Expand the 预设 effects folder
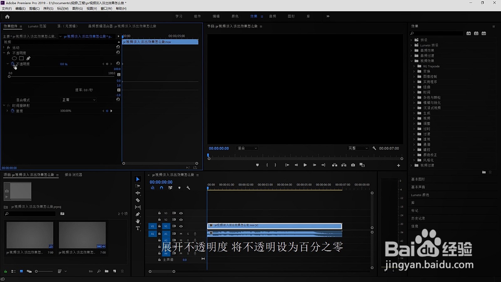The width and height of the screenshot is (501, 282). 411,40
